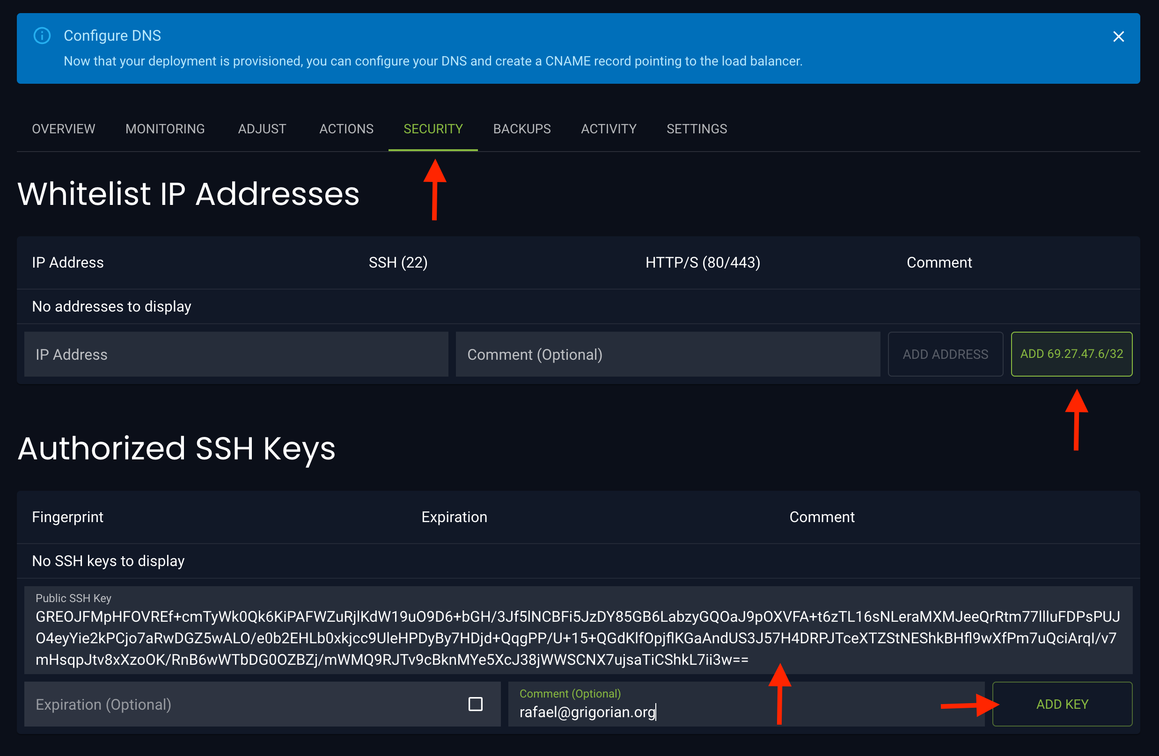Screen dimensions: 1159x756
Task: Toggle the checkbox next to Expiration field
Action: [x=476, y=704]
